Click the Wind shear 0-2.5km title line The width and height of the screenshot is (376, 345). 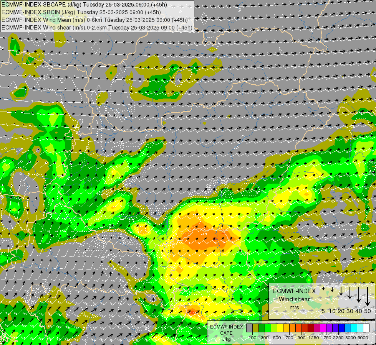[97, 28]
